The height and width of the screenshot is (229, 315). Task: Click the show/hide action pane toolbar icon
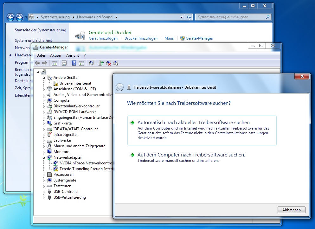[81, 63]
